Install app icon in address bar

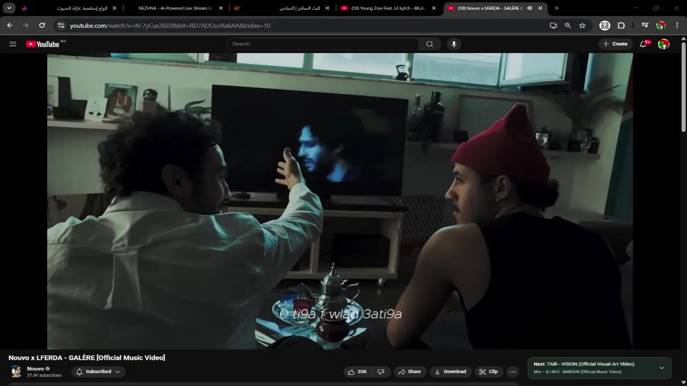click(553, 25)
